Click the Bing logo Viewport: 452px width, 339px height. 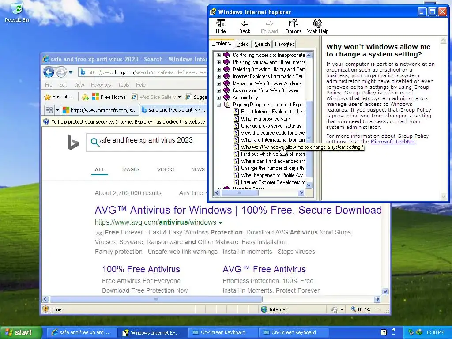point(73,142)
